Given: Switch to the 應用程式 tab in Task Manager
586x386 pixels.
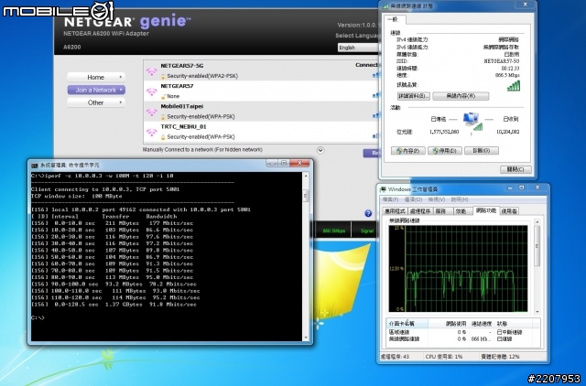Looking at the screenshot, I should point(396,211).
